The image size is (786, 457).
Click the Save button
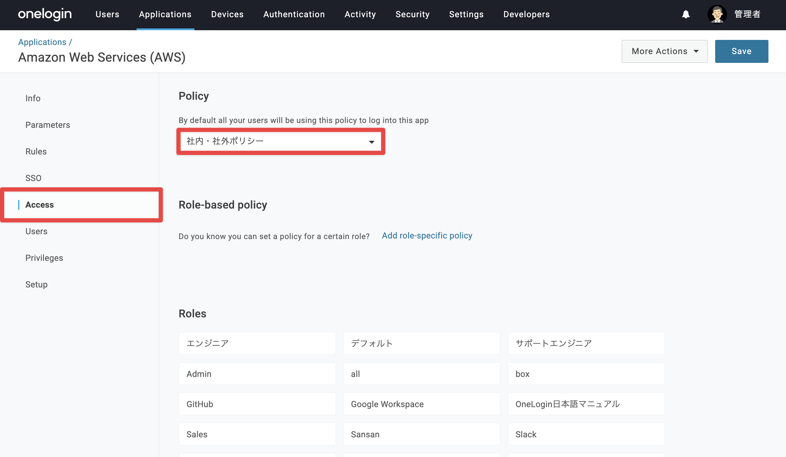click(x=741, y=51)
